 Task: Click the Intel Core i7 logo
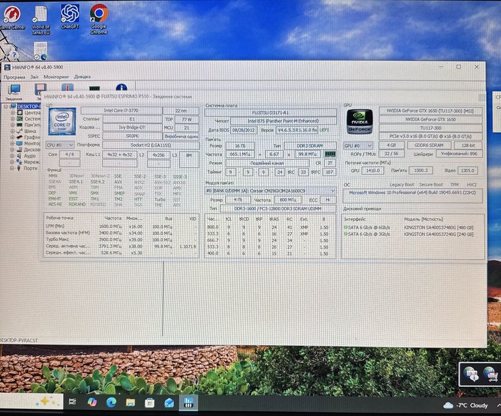click(x=62, y=122)
